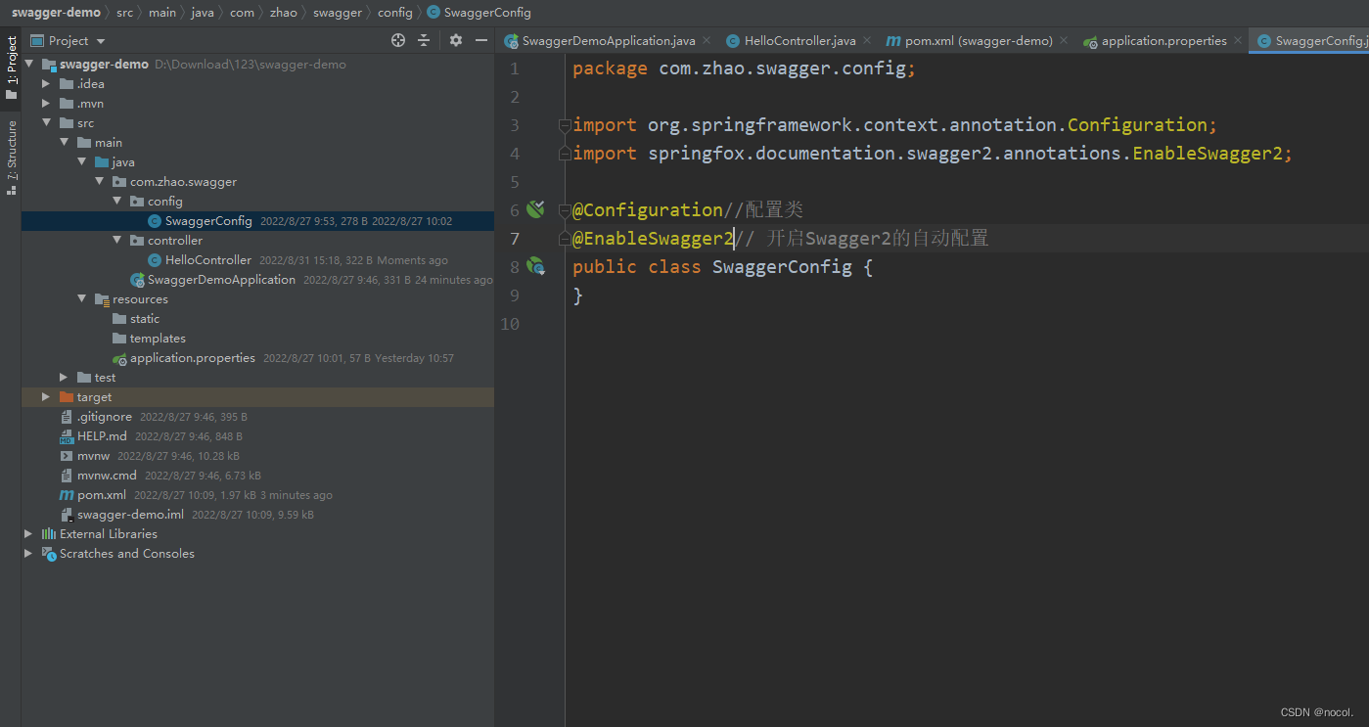1369x727 pixels.
Task: Fold the imports block at line 3
Action: [564, 125]
